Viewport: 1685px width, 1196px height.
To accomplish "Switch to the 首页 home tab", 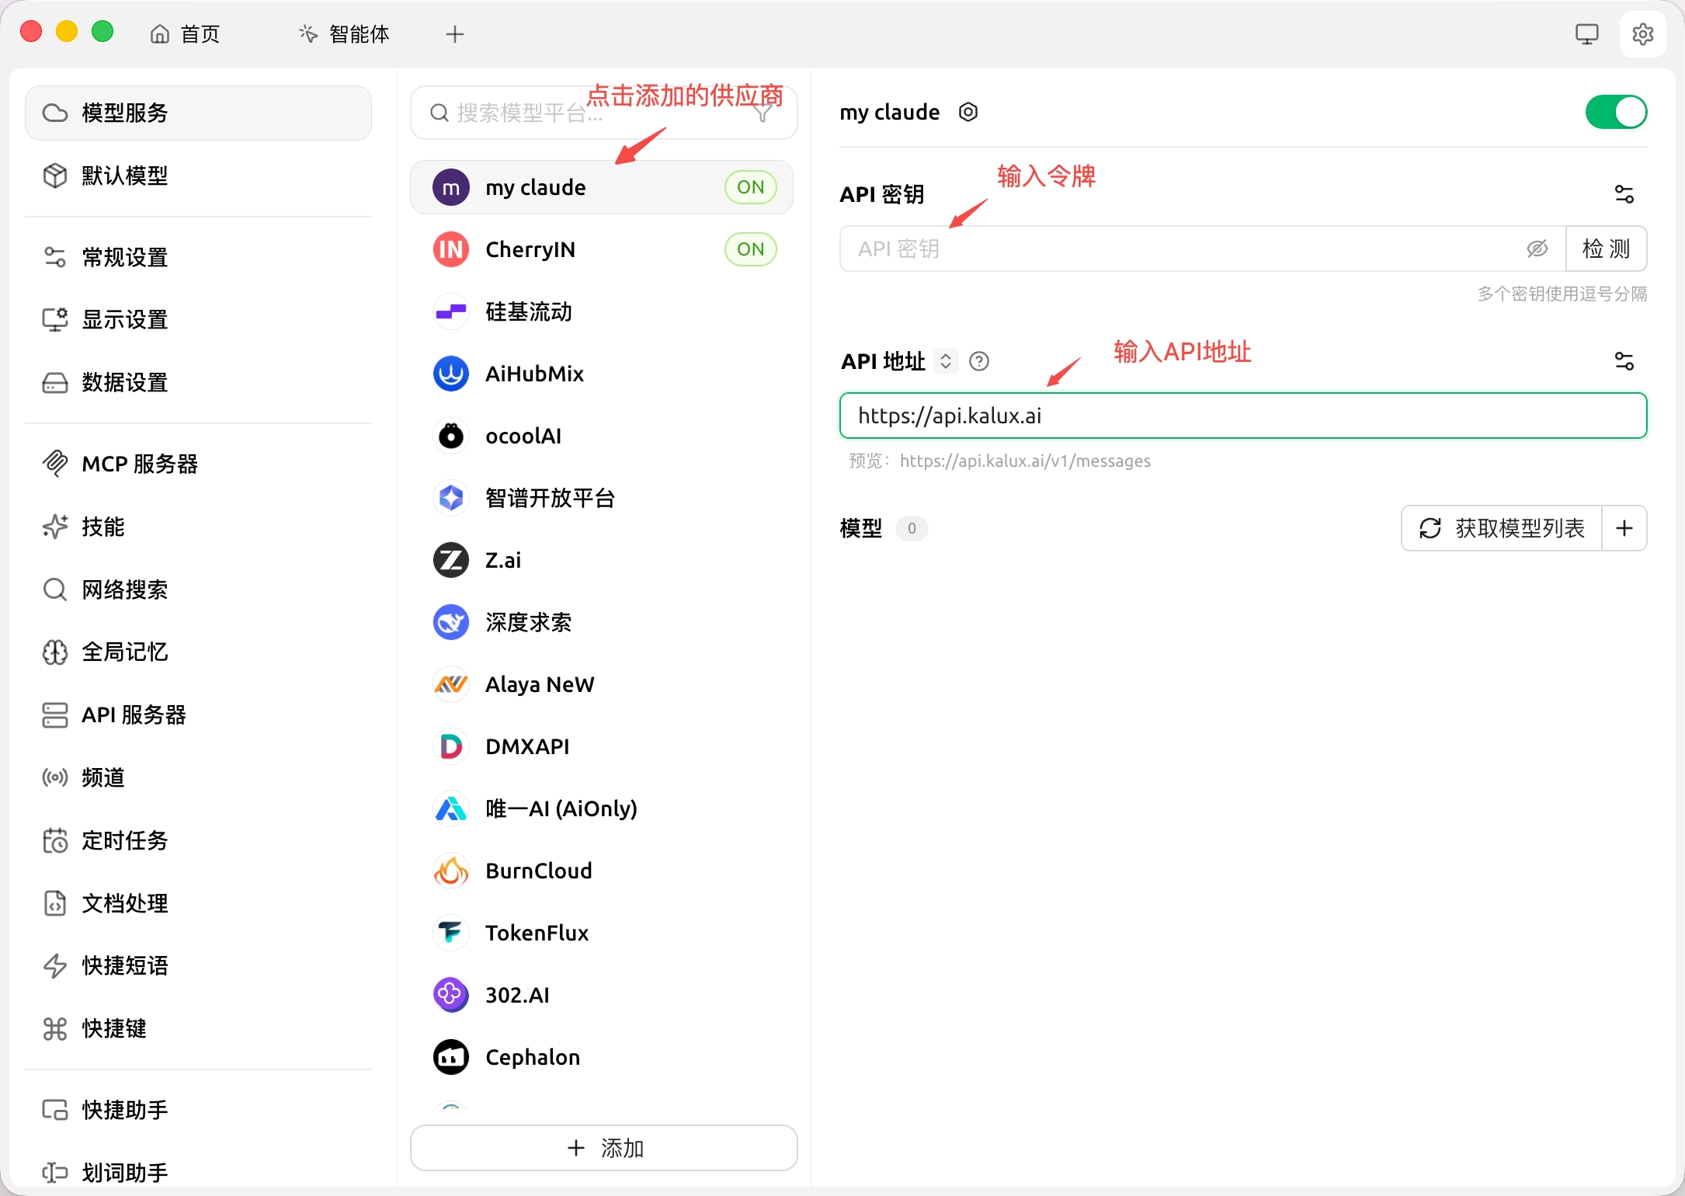I will click(x=185, y=34).
